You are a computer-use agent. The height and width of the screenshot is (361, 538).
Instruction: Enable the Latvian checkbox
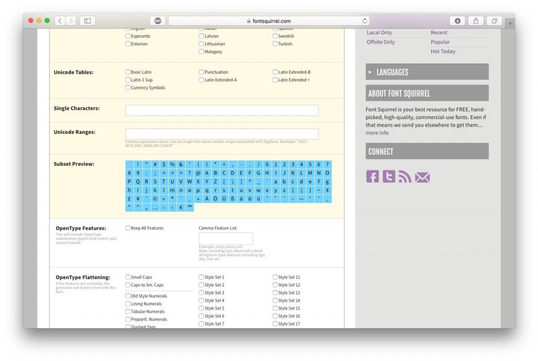click(x=201, y=36)
